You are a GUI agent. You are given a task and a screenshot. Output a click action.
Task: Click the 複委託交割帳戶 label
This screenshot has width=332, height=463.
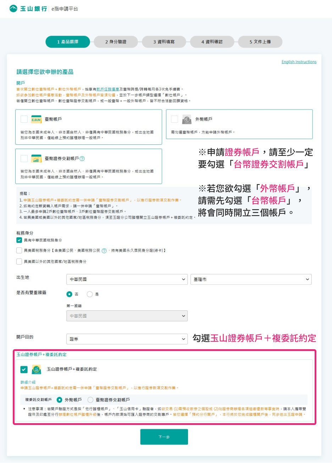click(38, 400)
